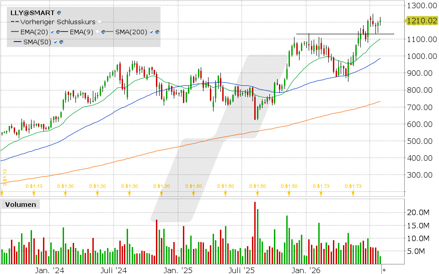The image size is (439, 274).
Task: Disable the SMA(50) checkbox
Action: point(55,42)
